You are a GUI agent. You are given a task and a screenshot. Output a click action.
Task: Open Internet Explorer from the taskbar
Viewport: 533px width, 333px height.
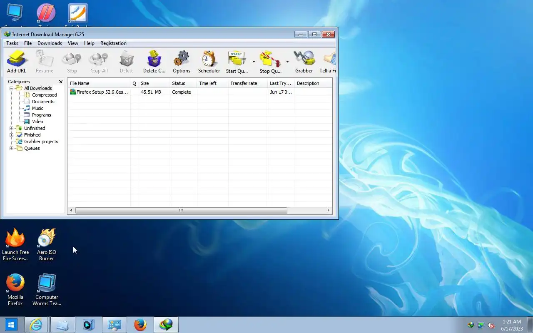[36, 325]
